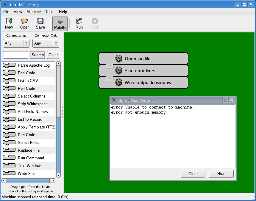Clear the Sprog Text Output window
Image resolution: width=256 pixels, height=201 pixels.
193,174
